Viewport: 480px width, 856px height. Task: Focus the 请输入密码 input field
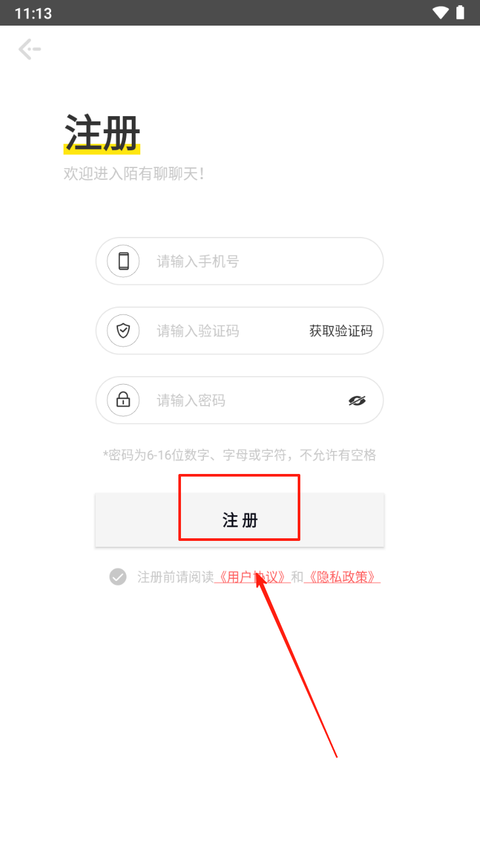click(x=240, y=400)
